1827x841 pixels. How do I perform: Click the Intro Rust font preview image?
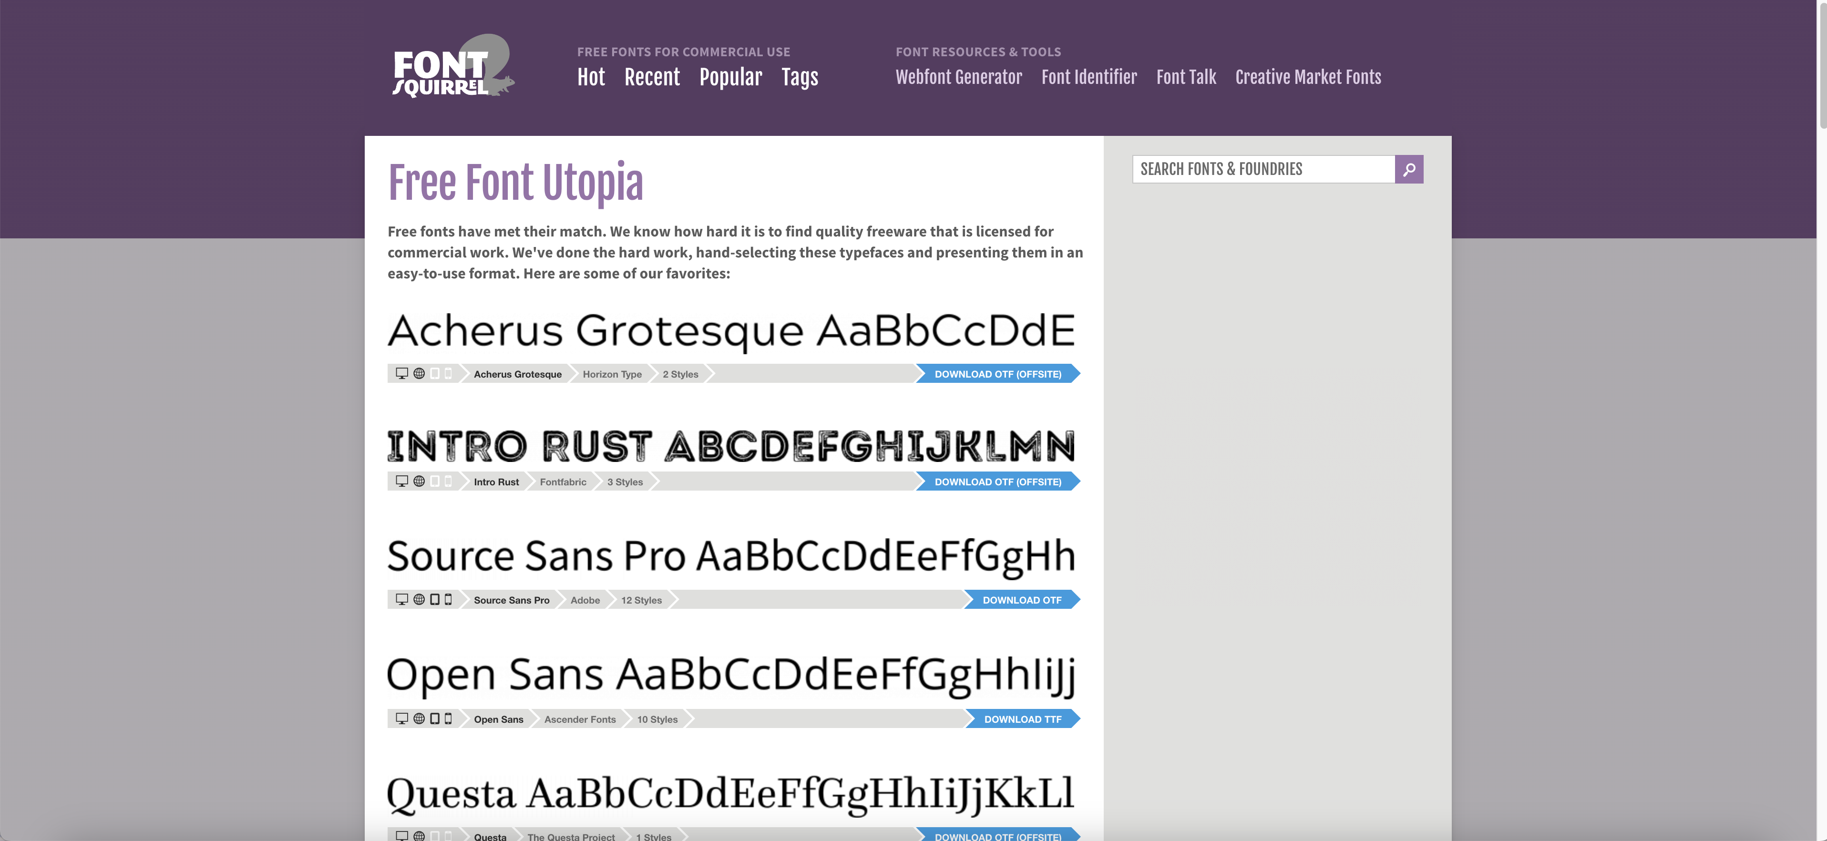pos(731,446)
